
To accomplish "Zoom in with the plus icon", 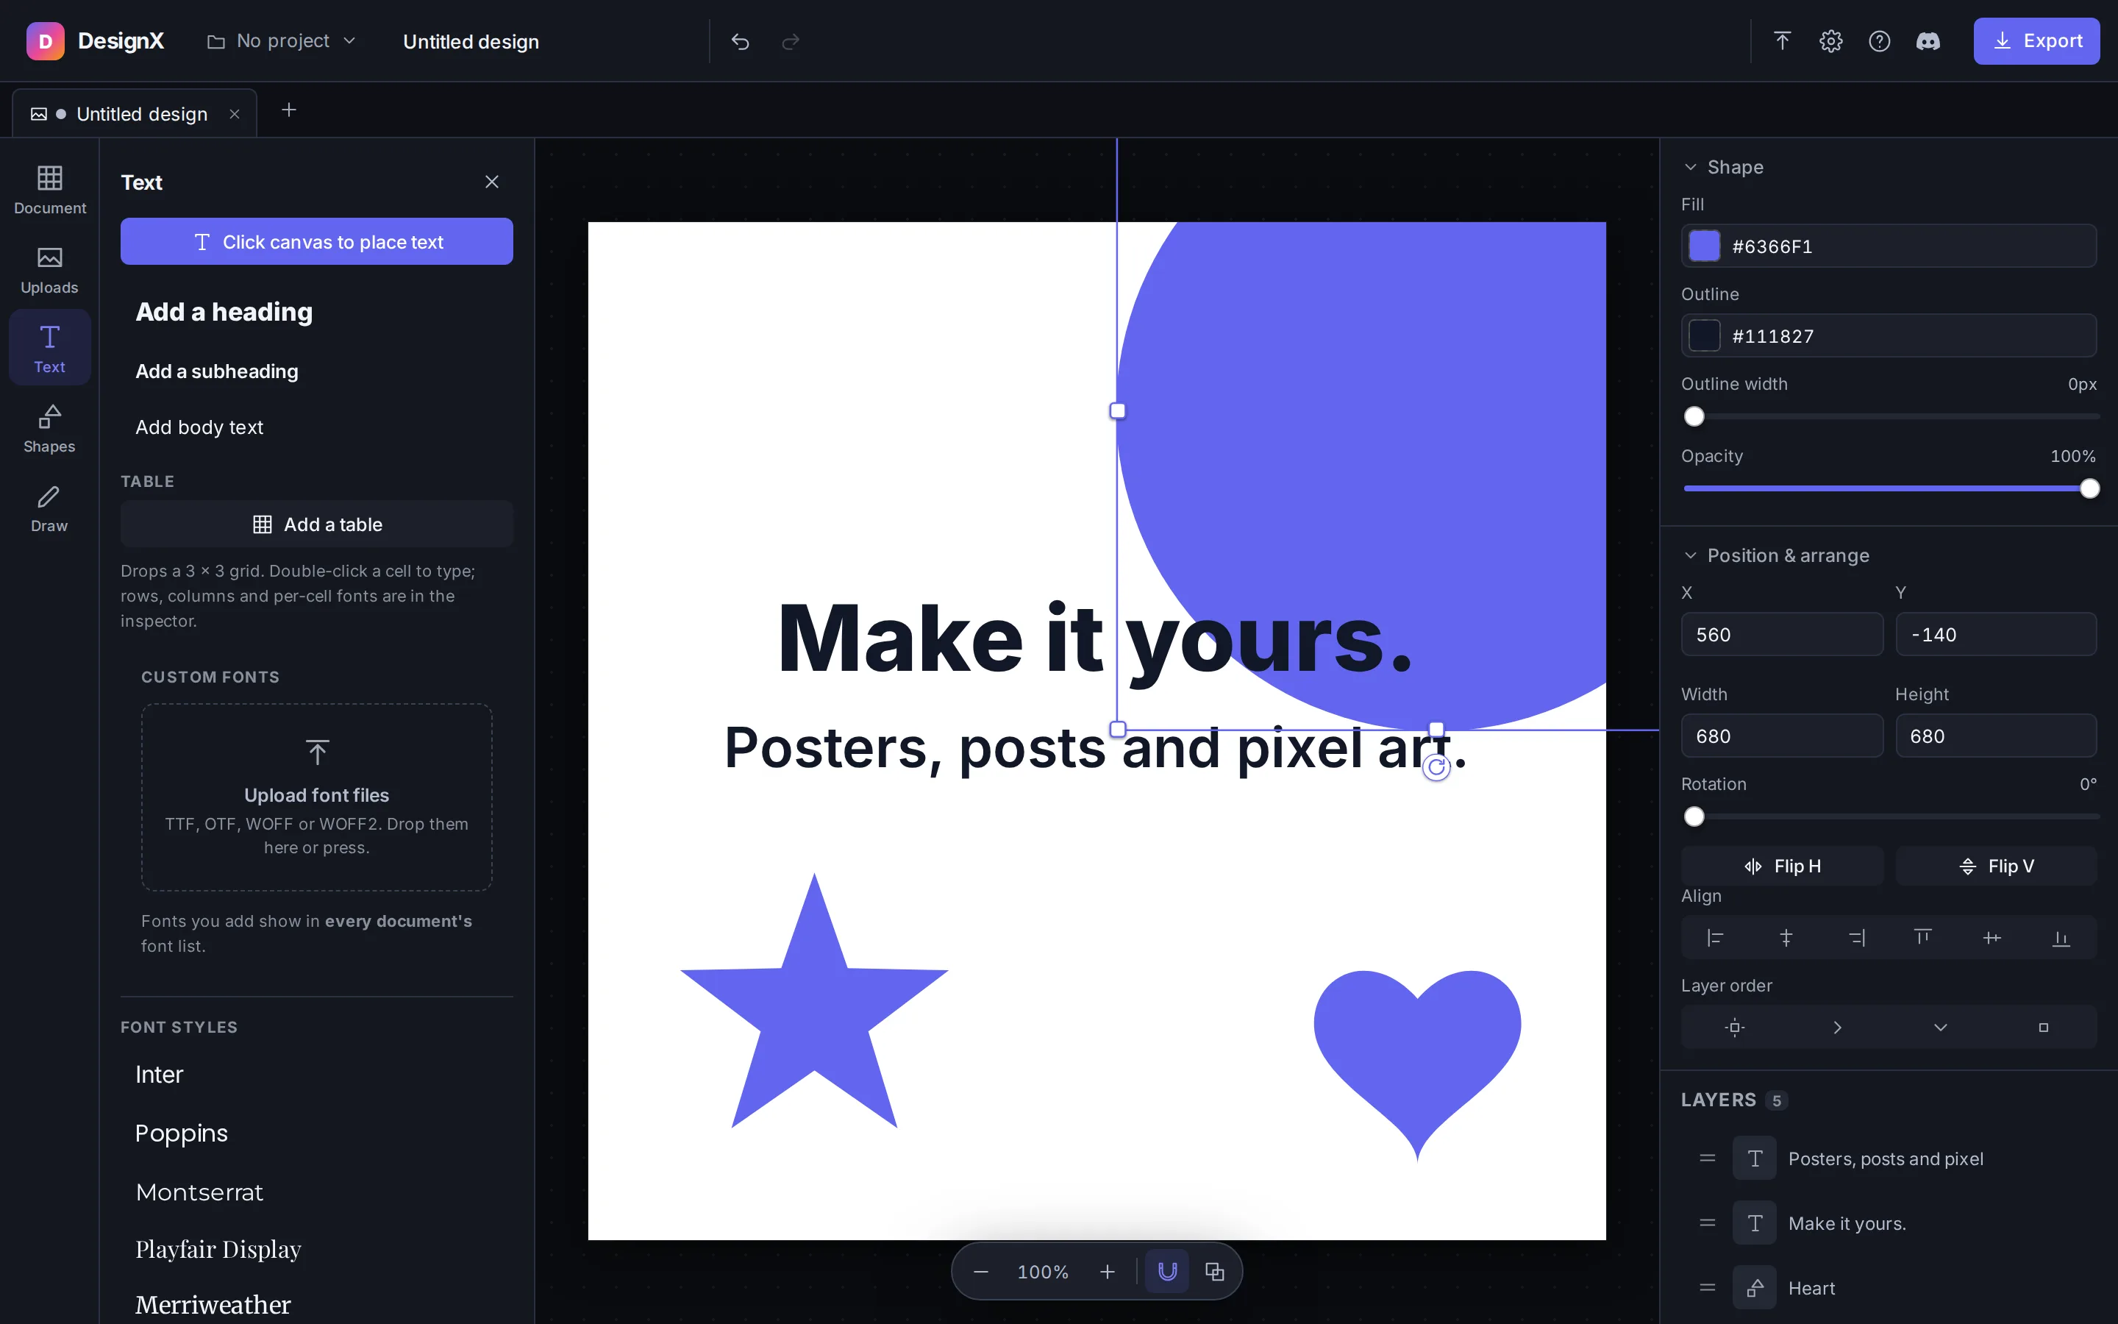I will (x=1107, y=1272).
